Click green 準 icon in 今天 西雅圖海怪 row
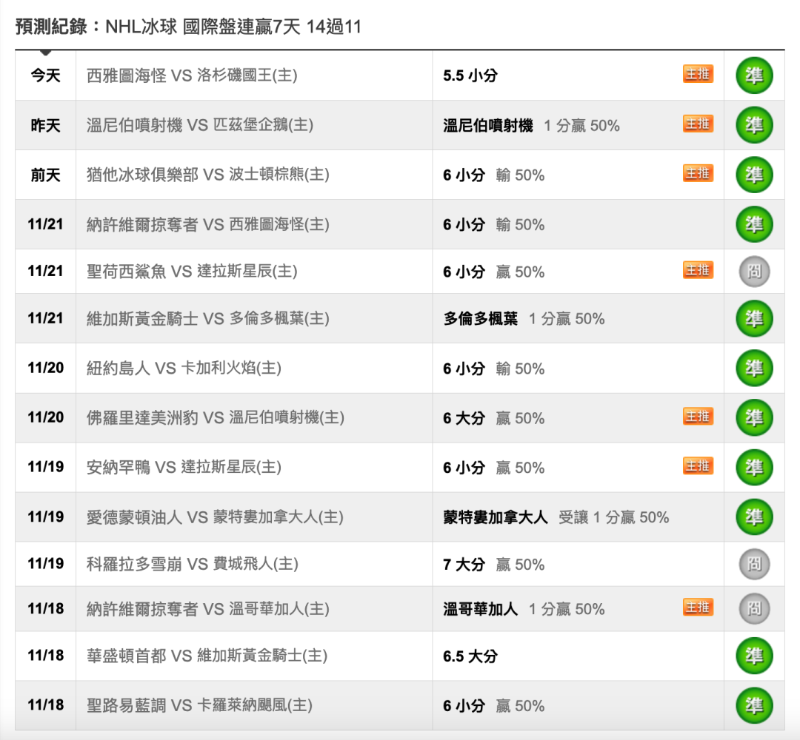Screen dimensions: 800x740 [754, 75]
